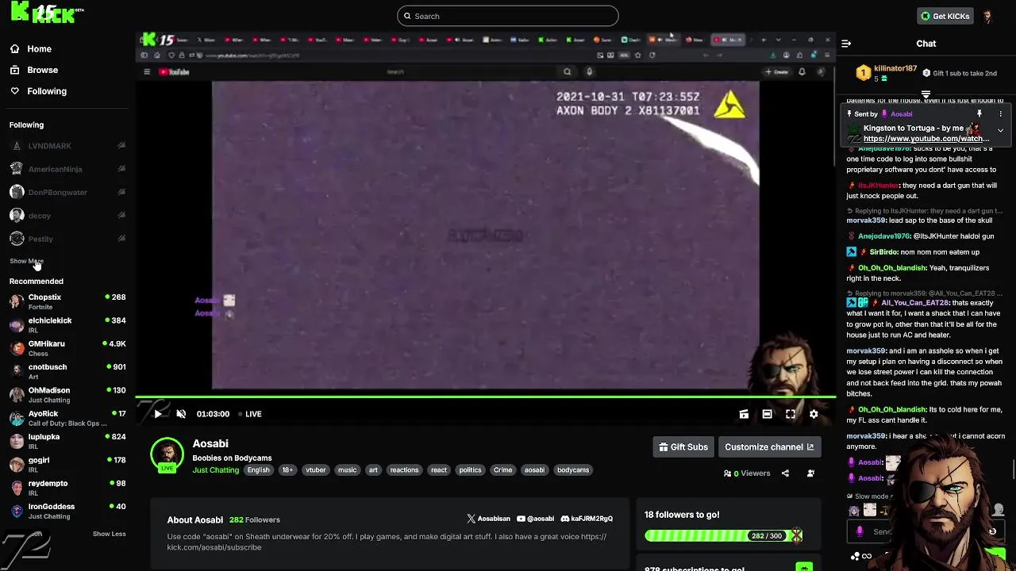Toggle notifications bell for AmericanNinja
The height and width of the screenshot is (571, 1016).
(x=121, y=169)
